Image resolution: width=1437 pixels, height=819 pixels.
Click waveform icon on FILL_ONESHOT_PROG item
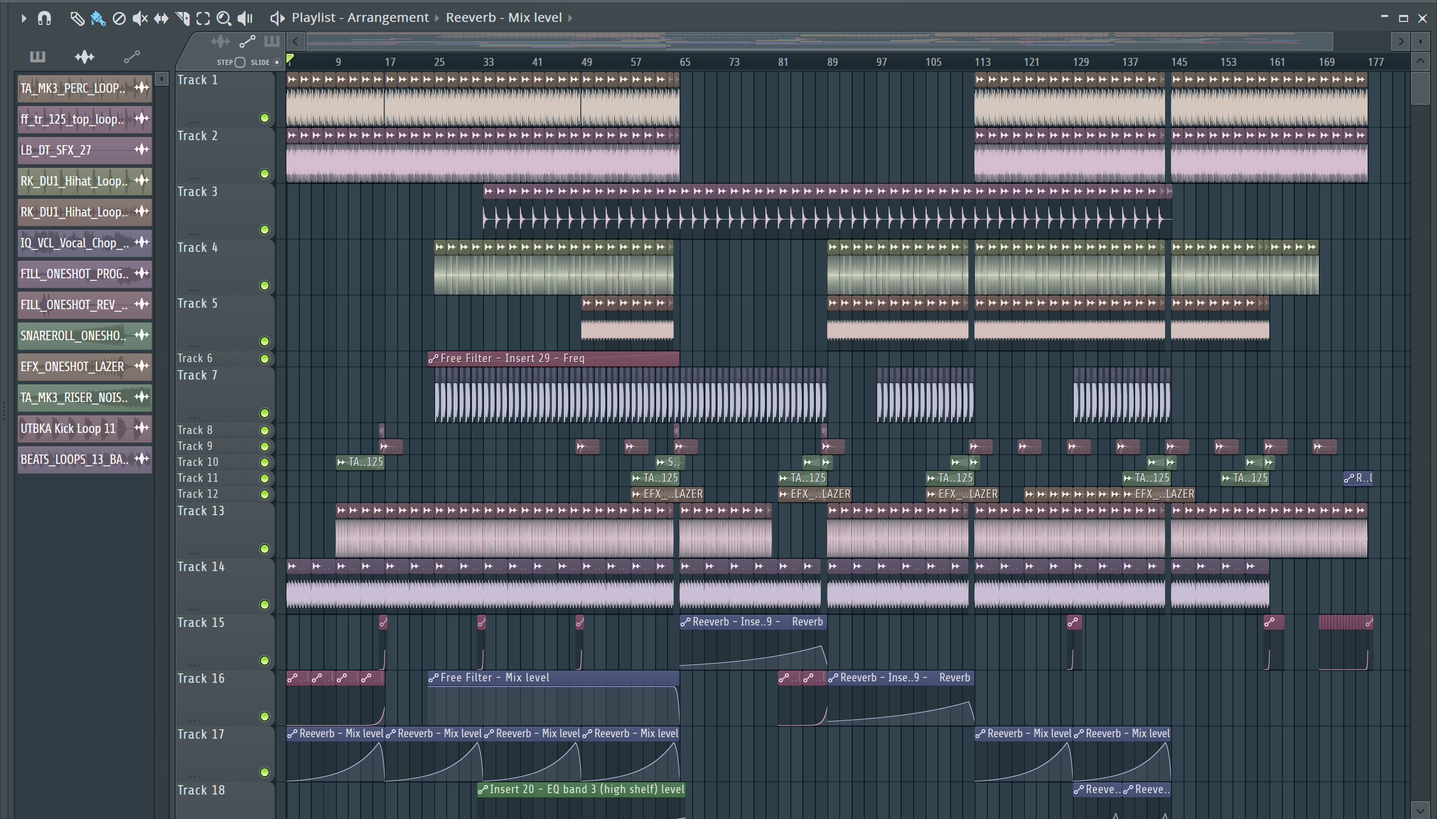click(142, 273)
